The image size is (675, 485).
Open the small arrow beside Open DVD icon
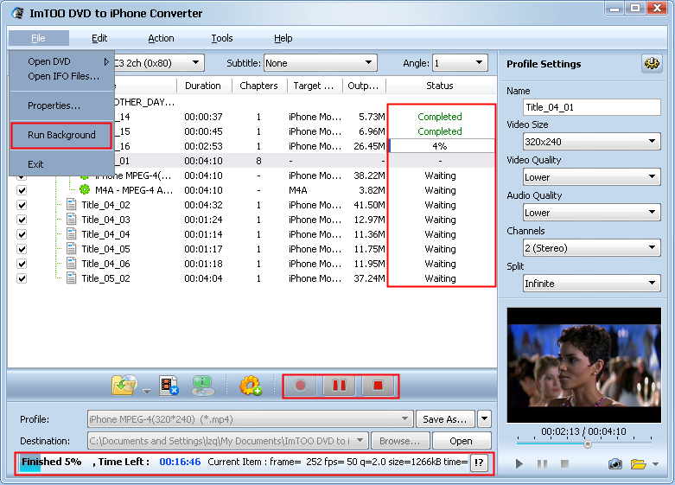pos(146,391)
